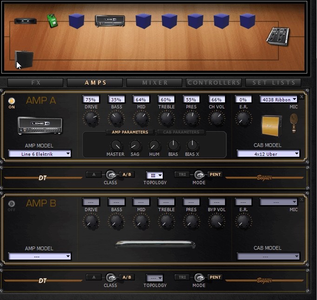Click the Amp A PRES knob
This screenshot has height=300, width=317.
tap(192, 119)
